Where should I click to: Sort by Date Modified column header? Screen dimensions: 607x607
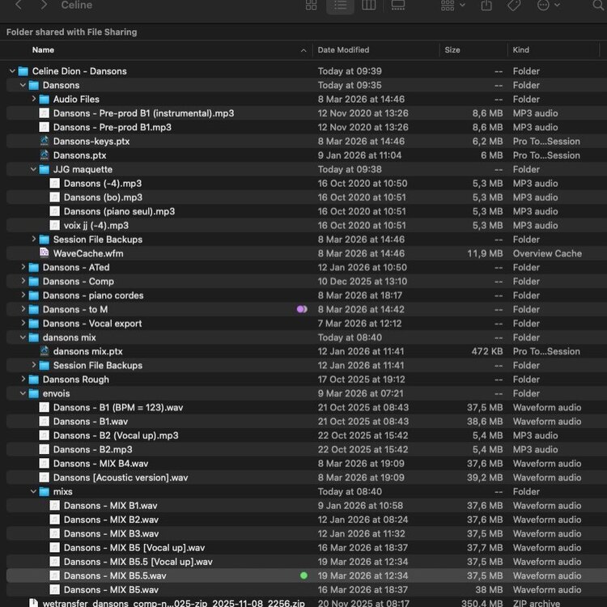pyautogui.click(x=343, y=50)
